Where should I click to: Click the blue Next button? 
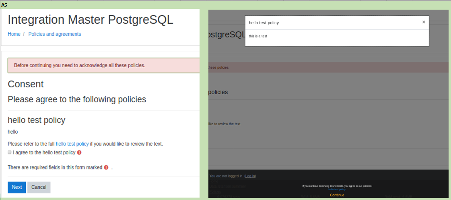16,188
